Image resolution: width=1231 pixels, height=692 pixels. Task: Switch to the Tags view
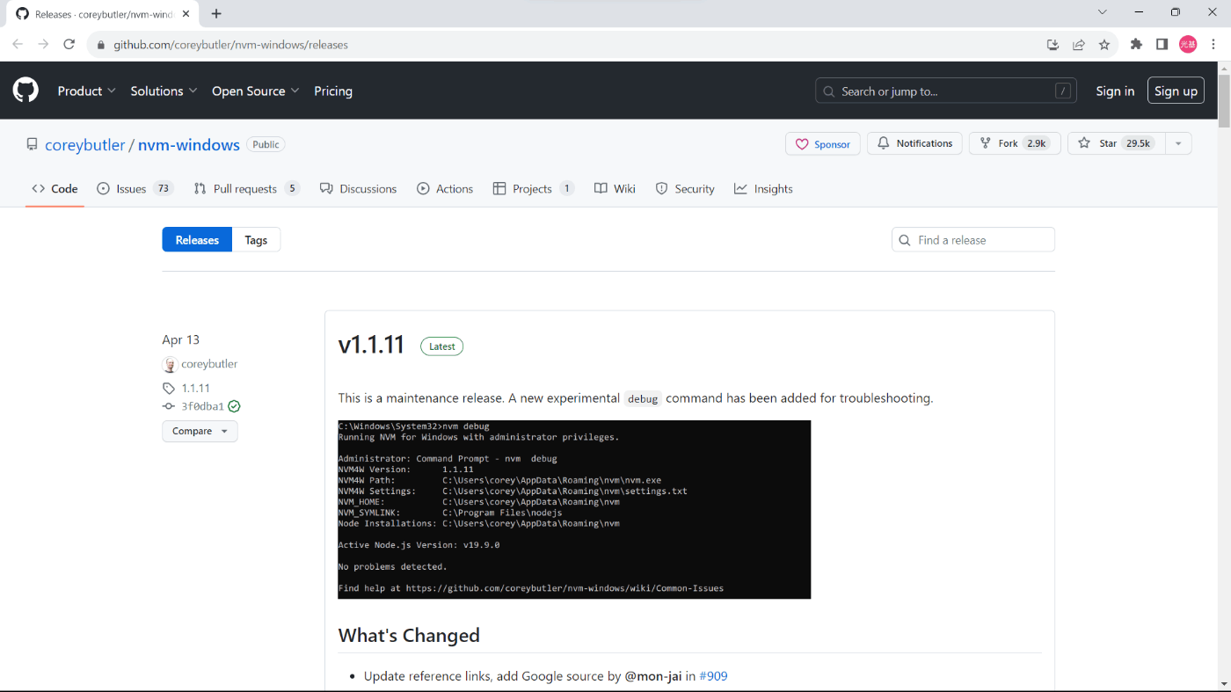click(256, 240)
